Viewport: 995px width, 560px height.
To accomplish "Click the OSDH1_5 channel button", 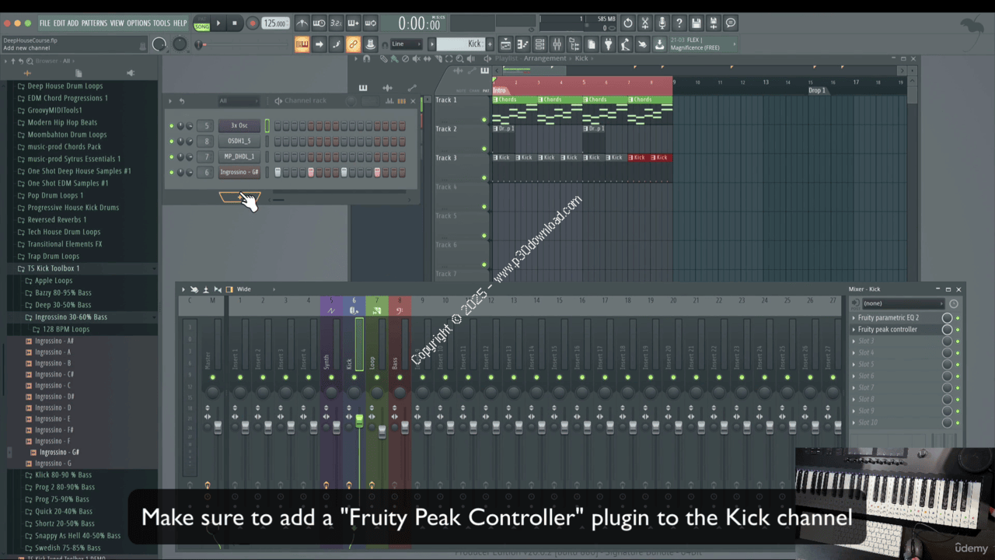I will click(x=239, y=141).
